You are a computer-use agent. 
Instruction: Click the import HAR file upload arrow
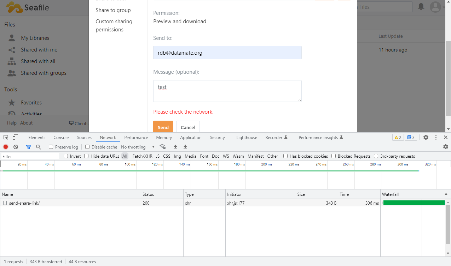pos(175,147)
